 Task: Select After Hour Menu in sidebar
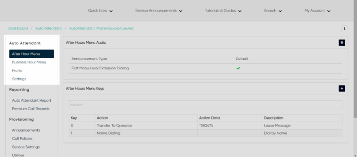(32, 54)
